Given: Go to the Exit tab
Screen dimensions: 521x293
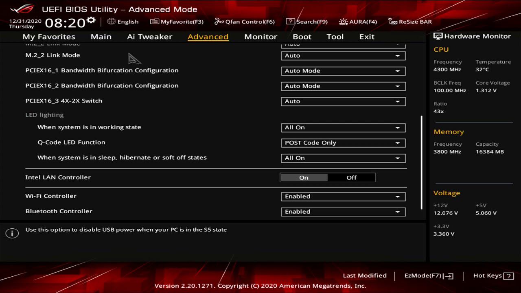Looking at the screenshot, I should click(x=367, y=37).
